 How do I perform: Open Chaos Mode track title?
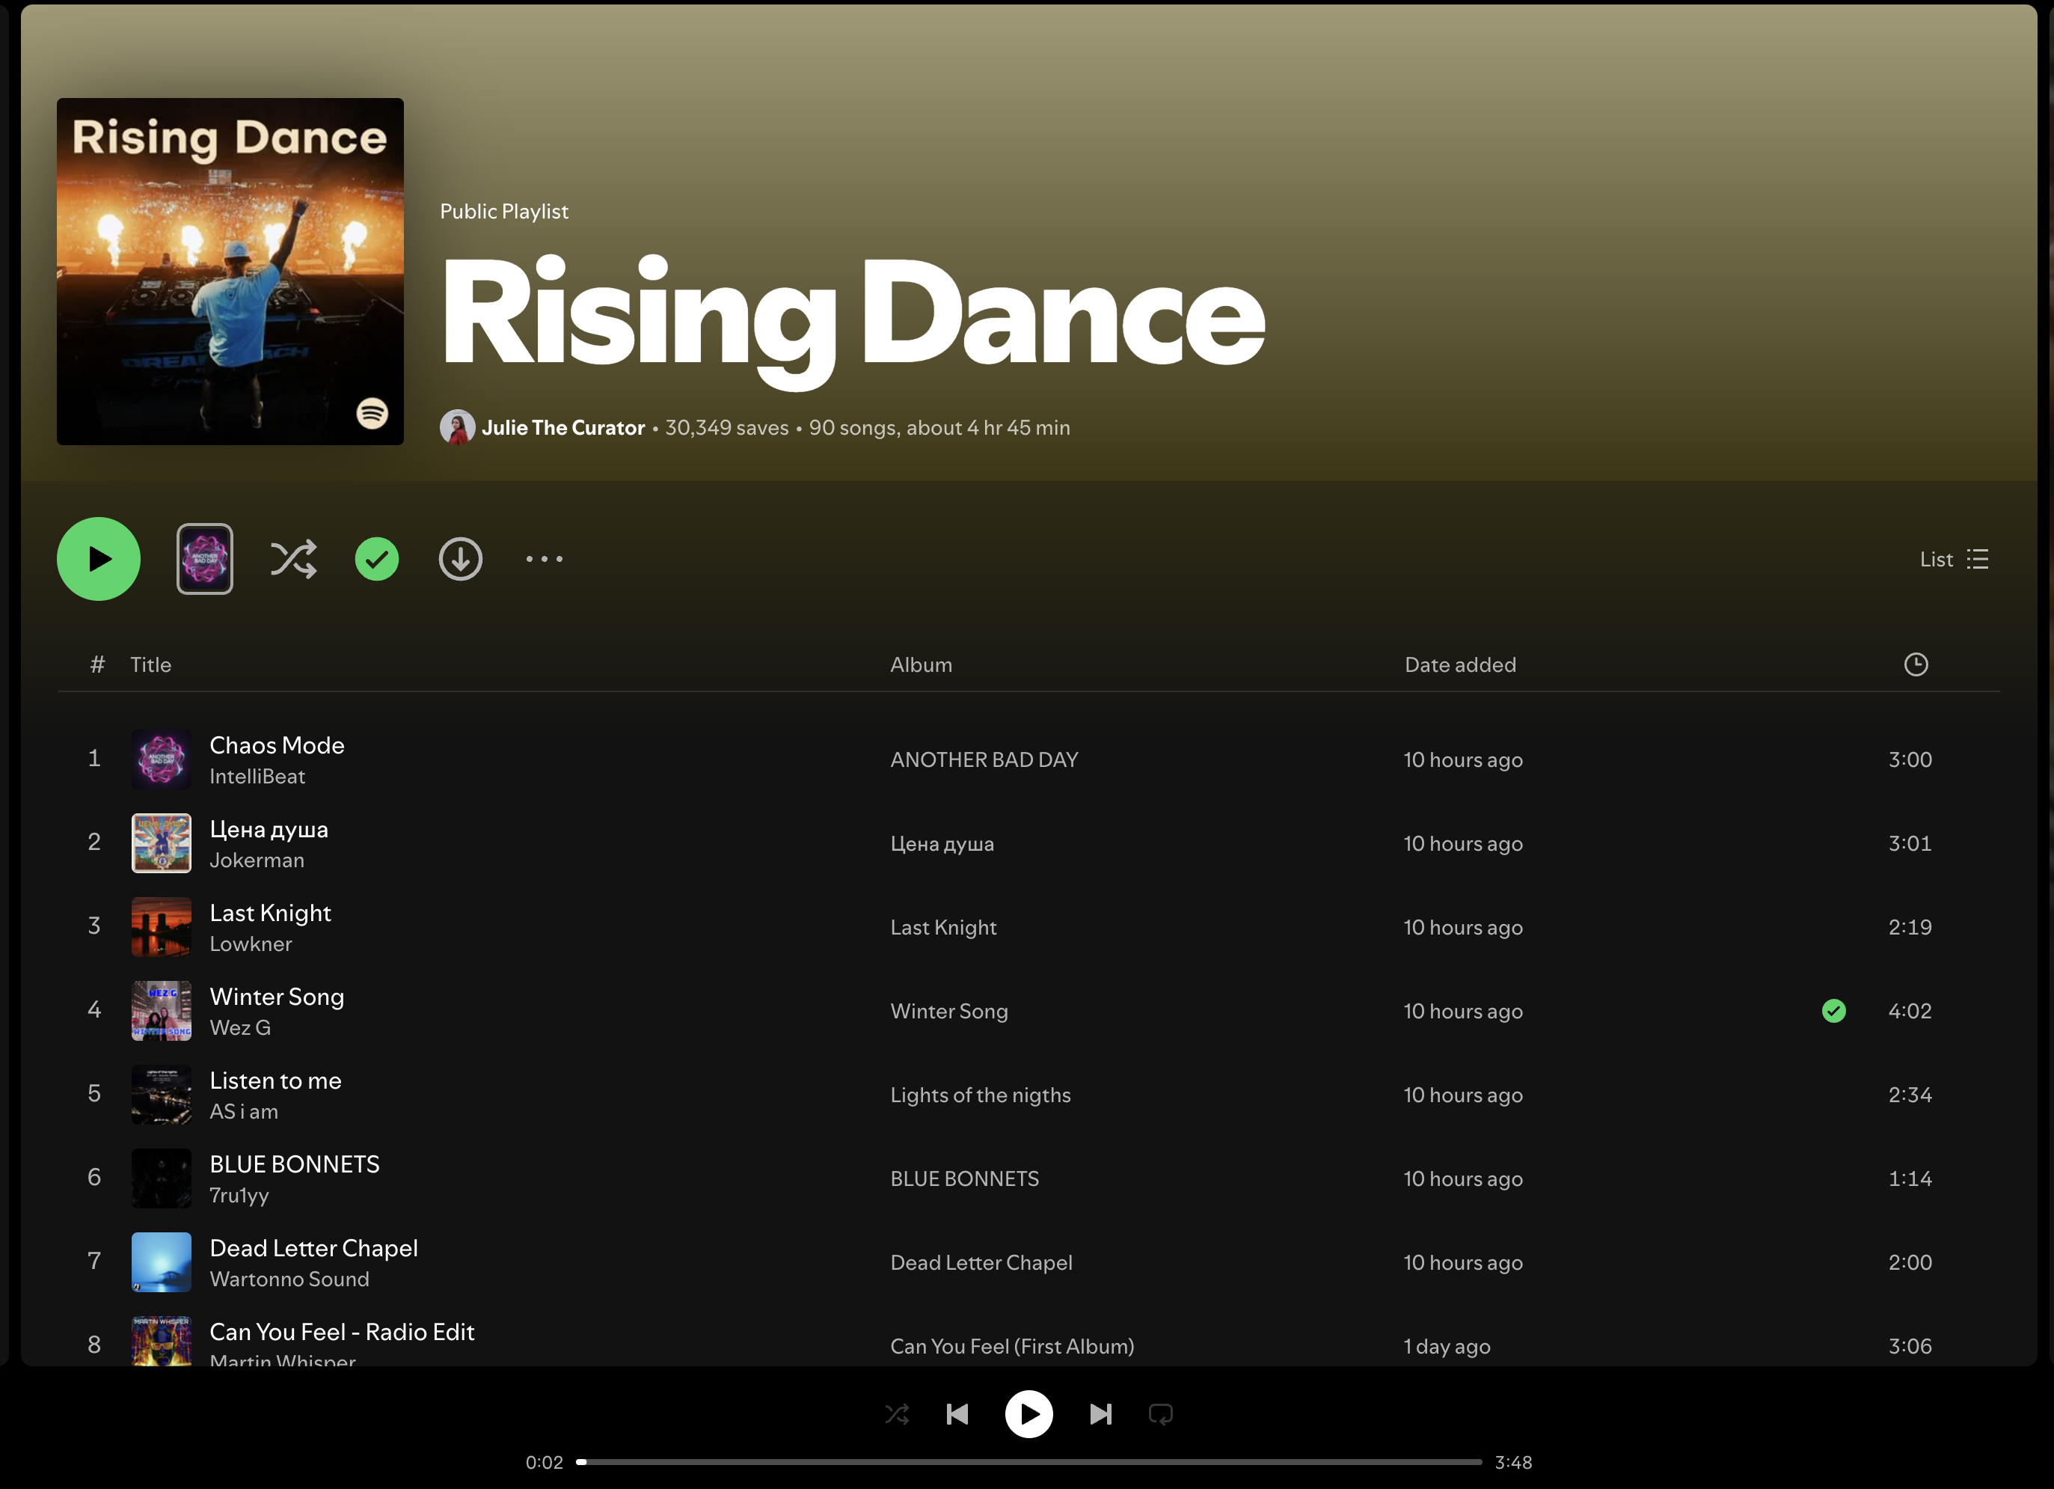[x=277, y=745]
